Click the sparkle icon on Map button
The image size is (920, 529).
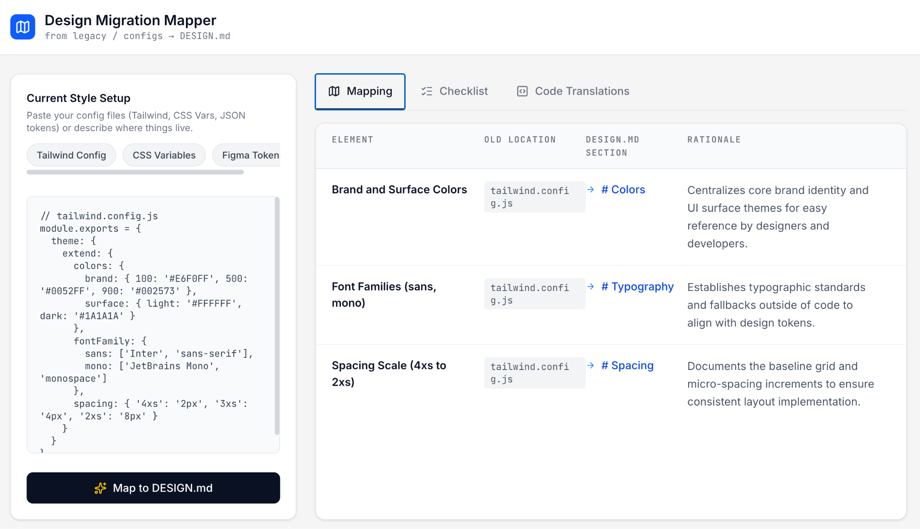pyautogui.click(x=100, y=488)
